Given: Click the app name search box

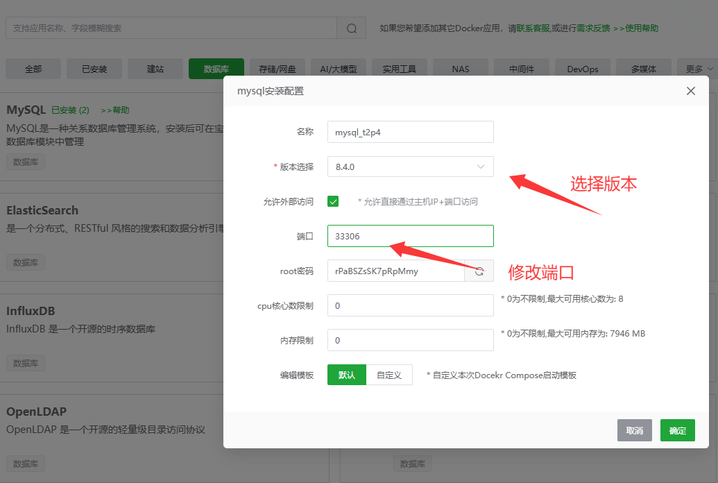Looking at the screenshot, I should pyautogui.click(x=171, y=28).
